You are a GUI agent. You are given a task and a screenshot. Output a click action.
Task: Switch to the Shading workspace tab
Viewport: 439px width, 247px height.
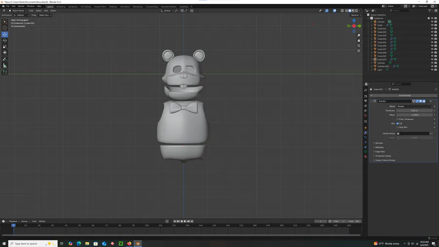point(113,6)
